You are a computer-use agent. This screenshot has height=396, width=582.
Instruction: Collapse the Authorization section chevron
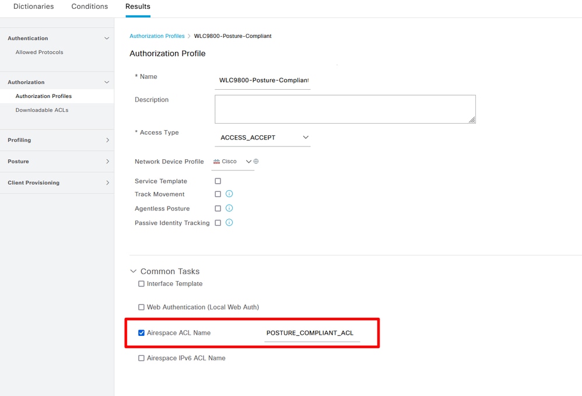pyautogui.click(x=107, y=82)
